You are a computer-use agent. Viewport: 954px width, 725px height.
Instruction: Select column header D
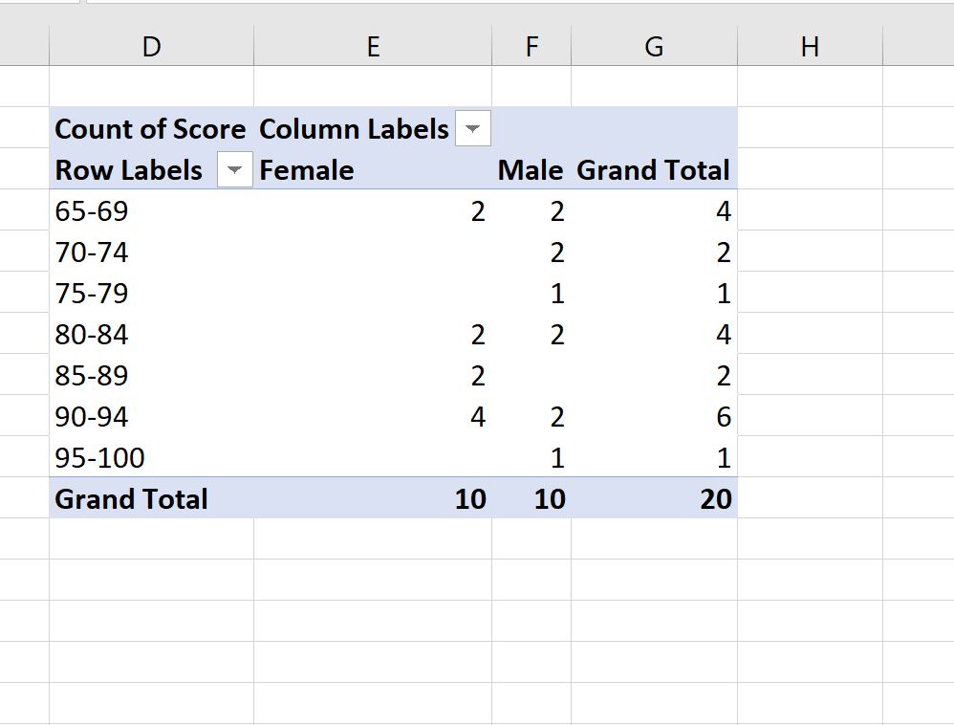point(151,45)
